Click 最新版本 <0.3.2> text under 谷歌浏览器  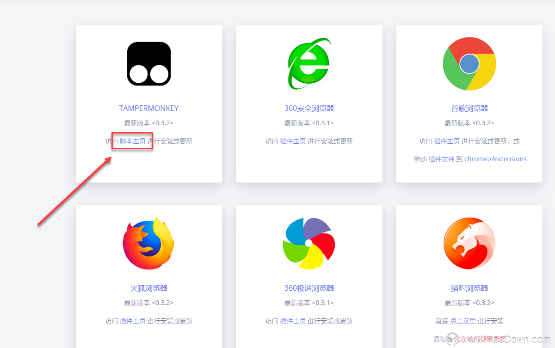(469, 123)
